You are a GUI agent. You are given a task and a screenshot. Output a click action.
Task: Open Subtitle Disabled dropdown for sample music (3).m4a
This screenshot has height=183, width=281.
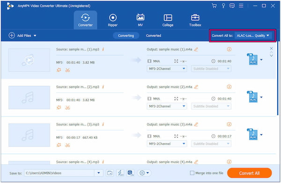pos(211,144)
